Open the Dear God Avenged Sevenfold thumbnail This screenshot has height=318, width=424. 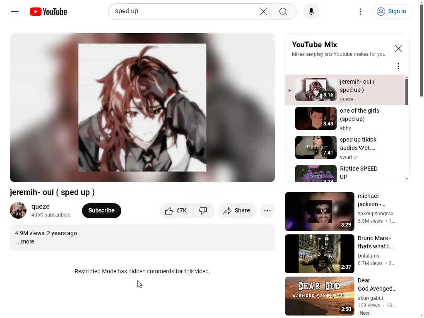(x=319, y=296)
